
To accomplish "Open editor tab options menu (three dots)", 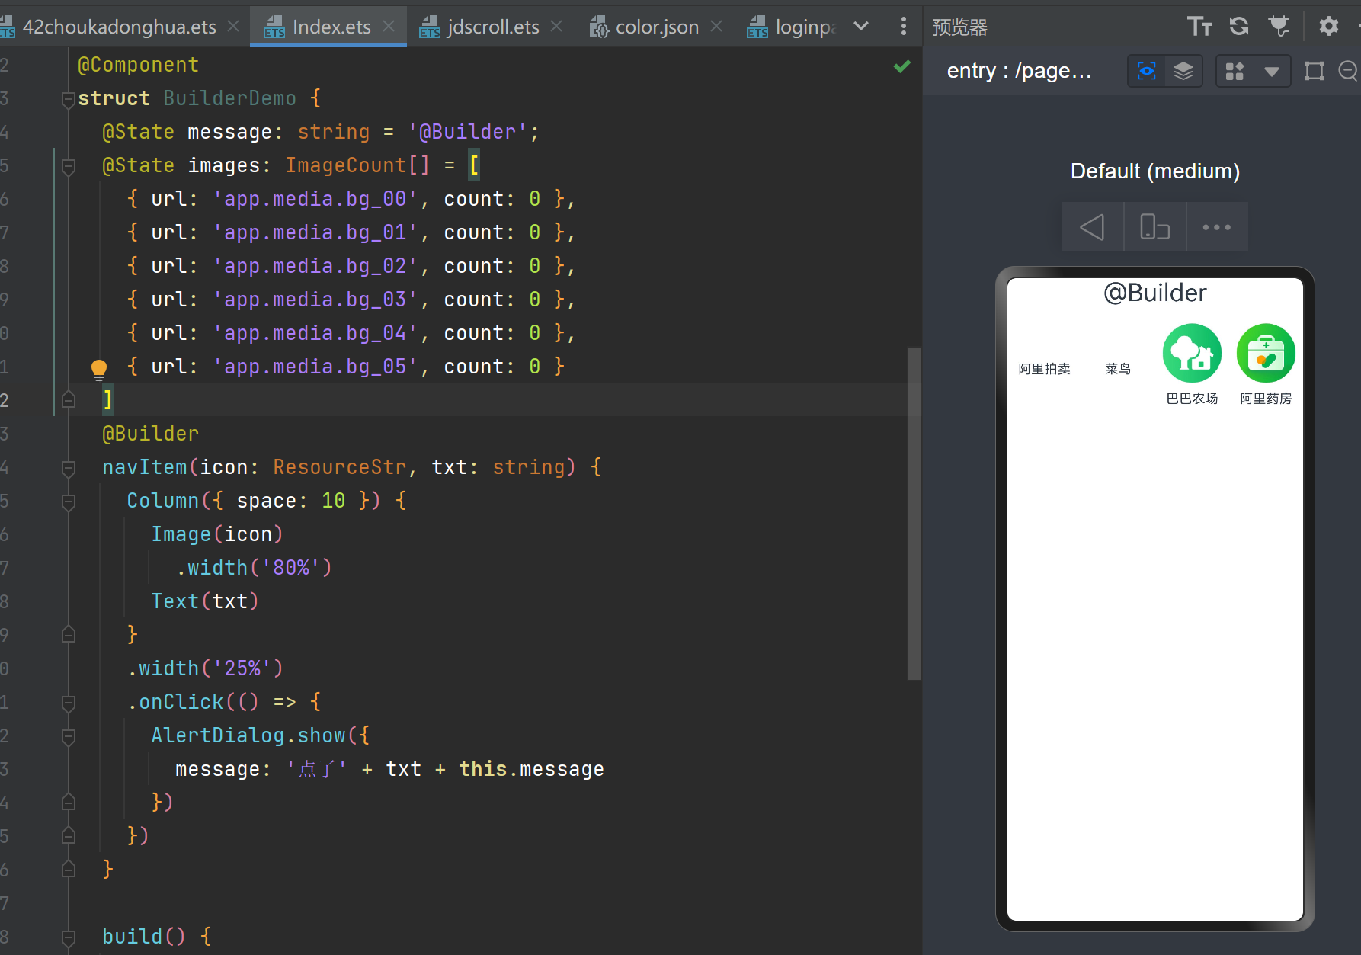I will 904,27.
